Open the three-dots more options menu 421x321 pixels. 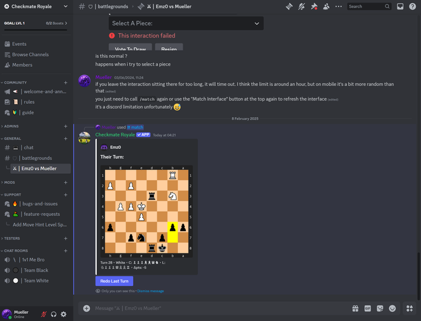point(339,6)
